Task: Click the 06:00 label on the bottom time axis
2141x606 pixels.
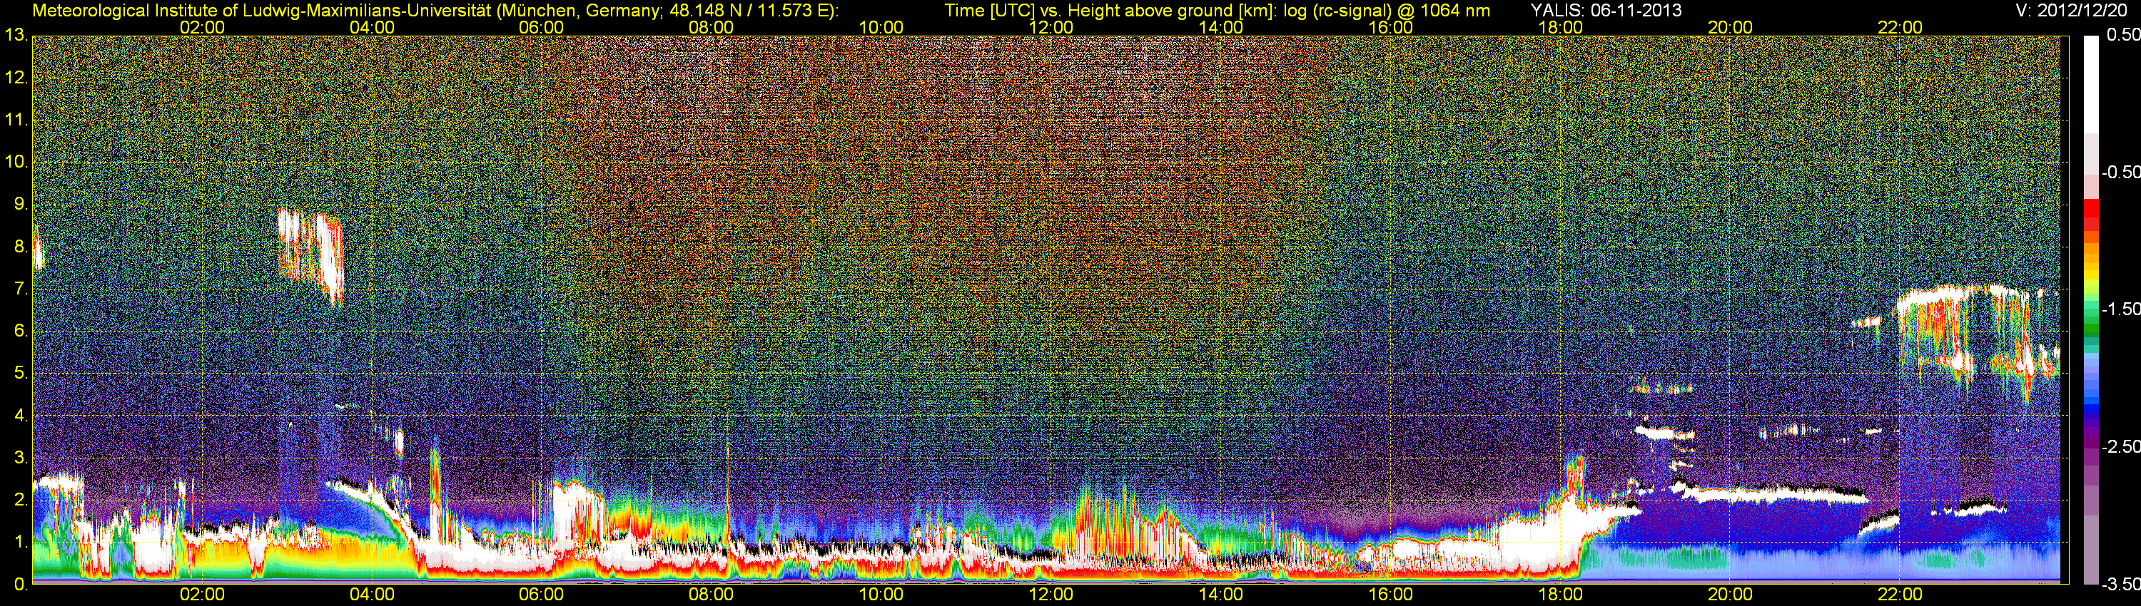Action: pos(541,595)
